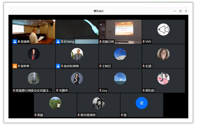Select 花都分所 projector screen video tile

coord(120,32)
